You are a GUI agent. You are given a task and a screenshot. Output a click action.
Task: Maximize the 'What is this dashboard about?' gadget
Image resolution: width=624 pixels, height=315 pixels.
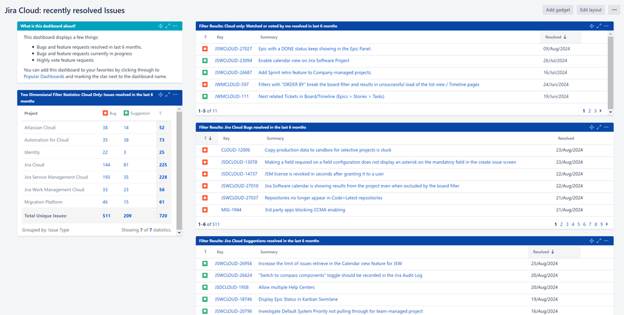tap(168, 26)
